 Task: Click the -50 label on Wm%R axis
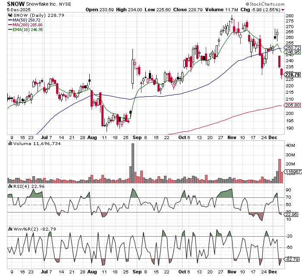[289, 247]
